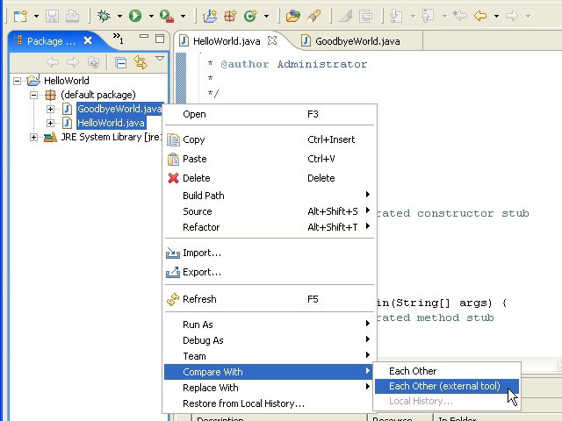Toggle Link with Editor in Package Explorer
The height and width of the screenshot is (421, 562).
pos(140,62)
